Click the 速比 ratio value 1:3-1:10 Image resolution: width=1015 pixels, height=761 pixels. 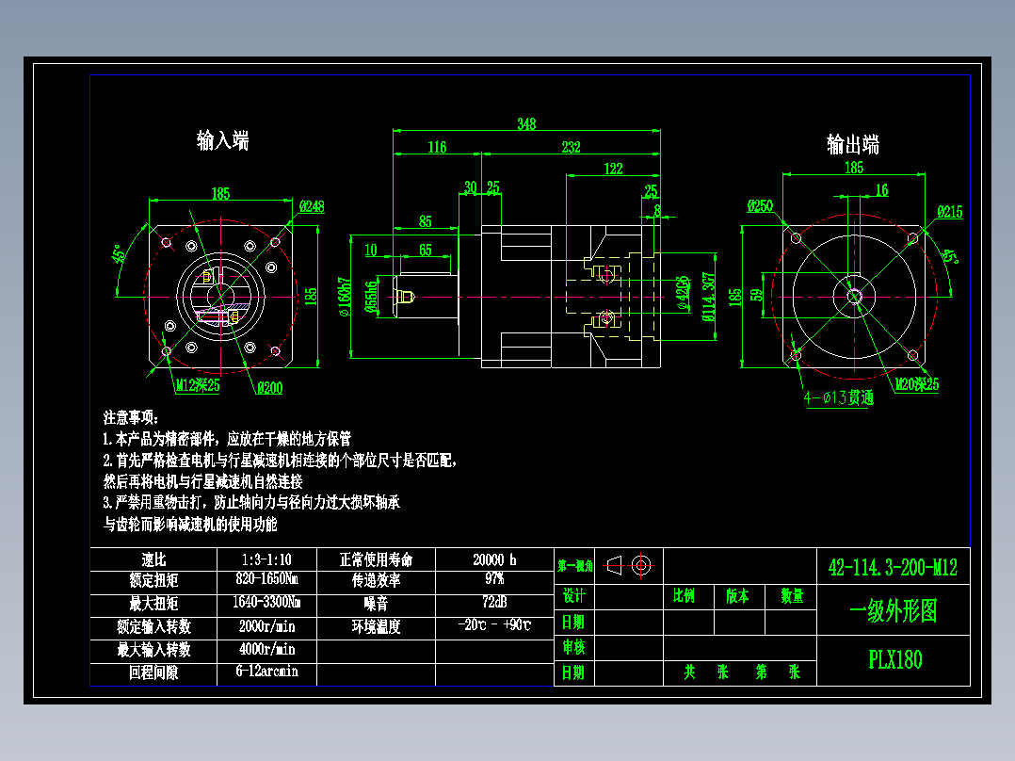(x=266, y=559)
